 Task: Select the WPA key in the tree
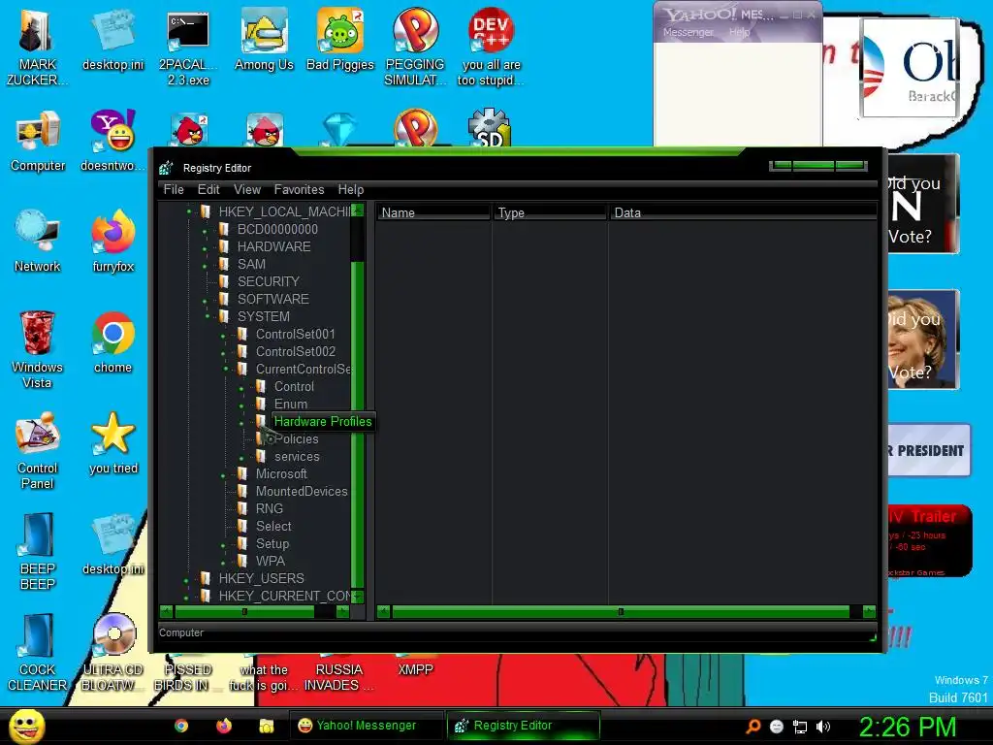click(x=271, y=562)
